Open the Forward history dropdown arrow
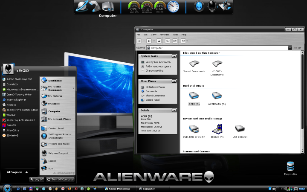Viewport: 307px width, 192px height. (x=154, y=41)
